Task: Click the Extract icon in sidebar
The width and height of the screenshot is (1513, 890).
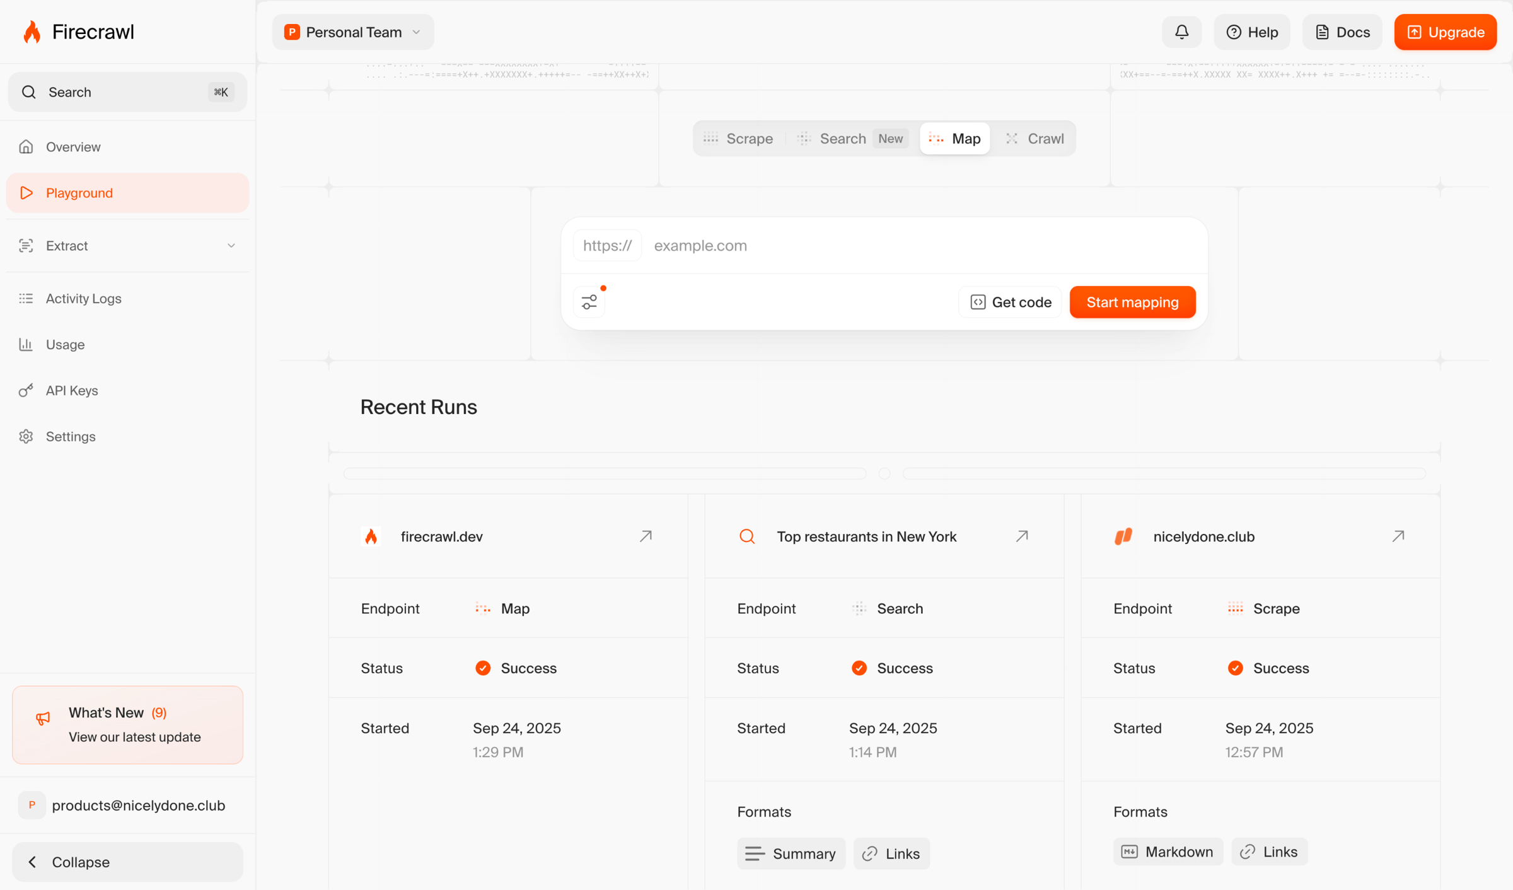Action: tap(26, 245)
